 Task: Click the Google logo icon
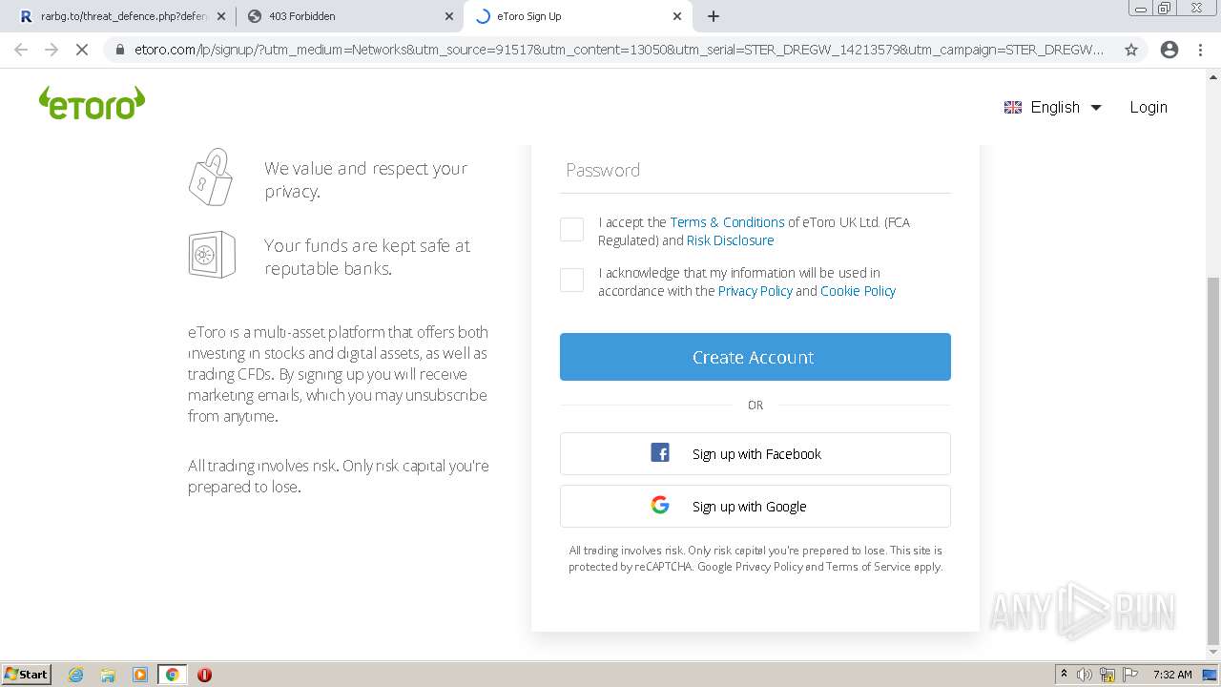[x=660, y=505]
